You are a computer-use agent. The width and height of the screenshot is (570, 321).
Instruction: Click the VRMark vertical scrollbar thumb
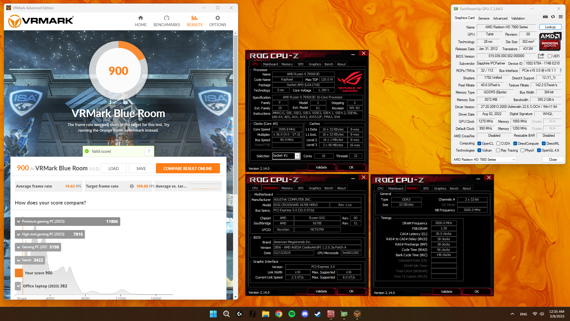pyautogui.click(x=235, y=115)
